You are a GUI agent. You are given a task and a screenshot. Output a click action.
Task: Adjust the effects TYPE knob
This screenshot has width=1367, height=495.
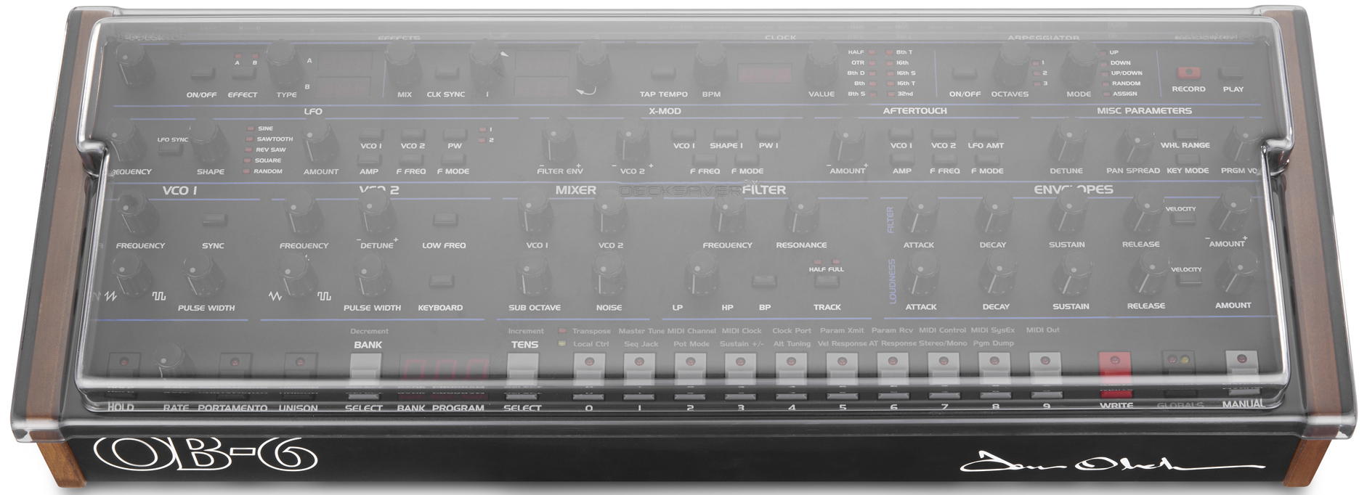coord(284,64)
